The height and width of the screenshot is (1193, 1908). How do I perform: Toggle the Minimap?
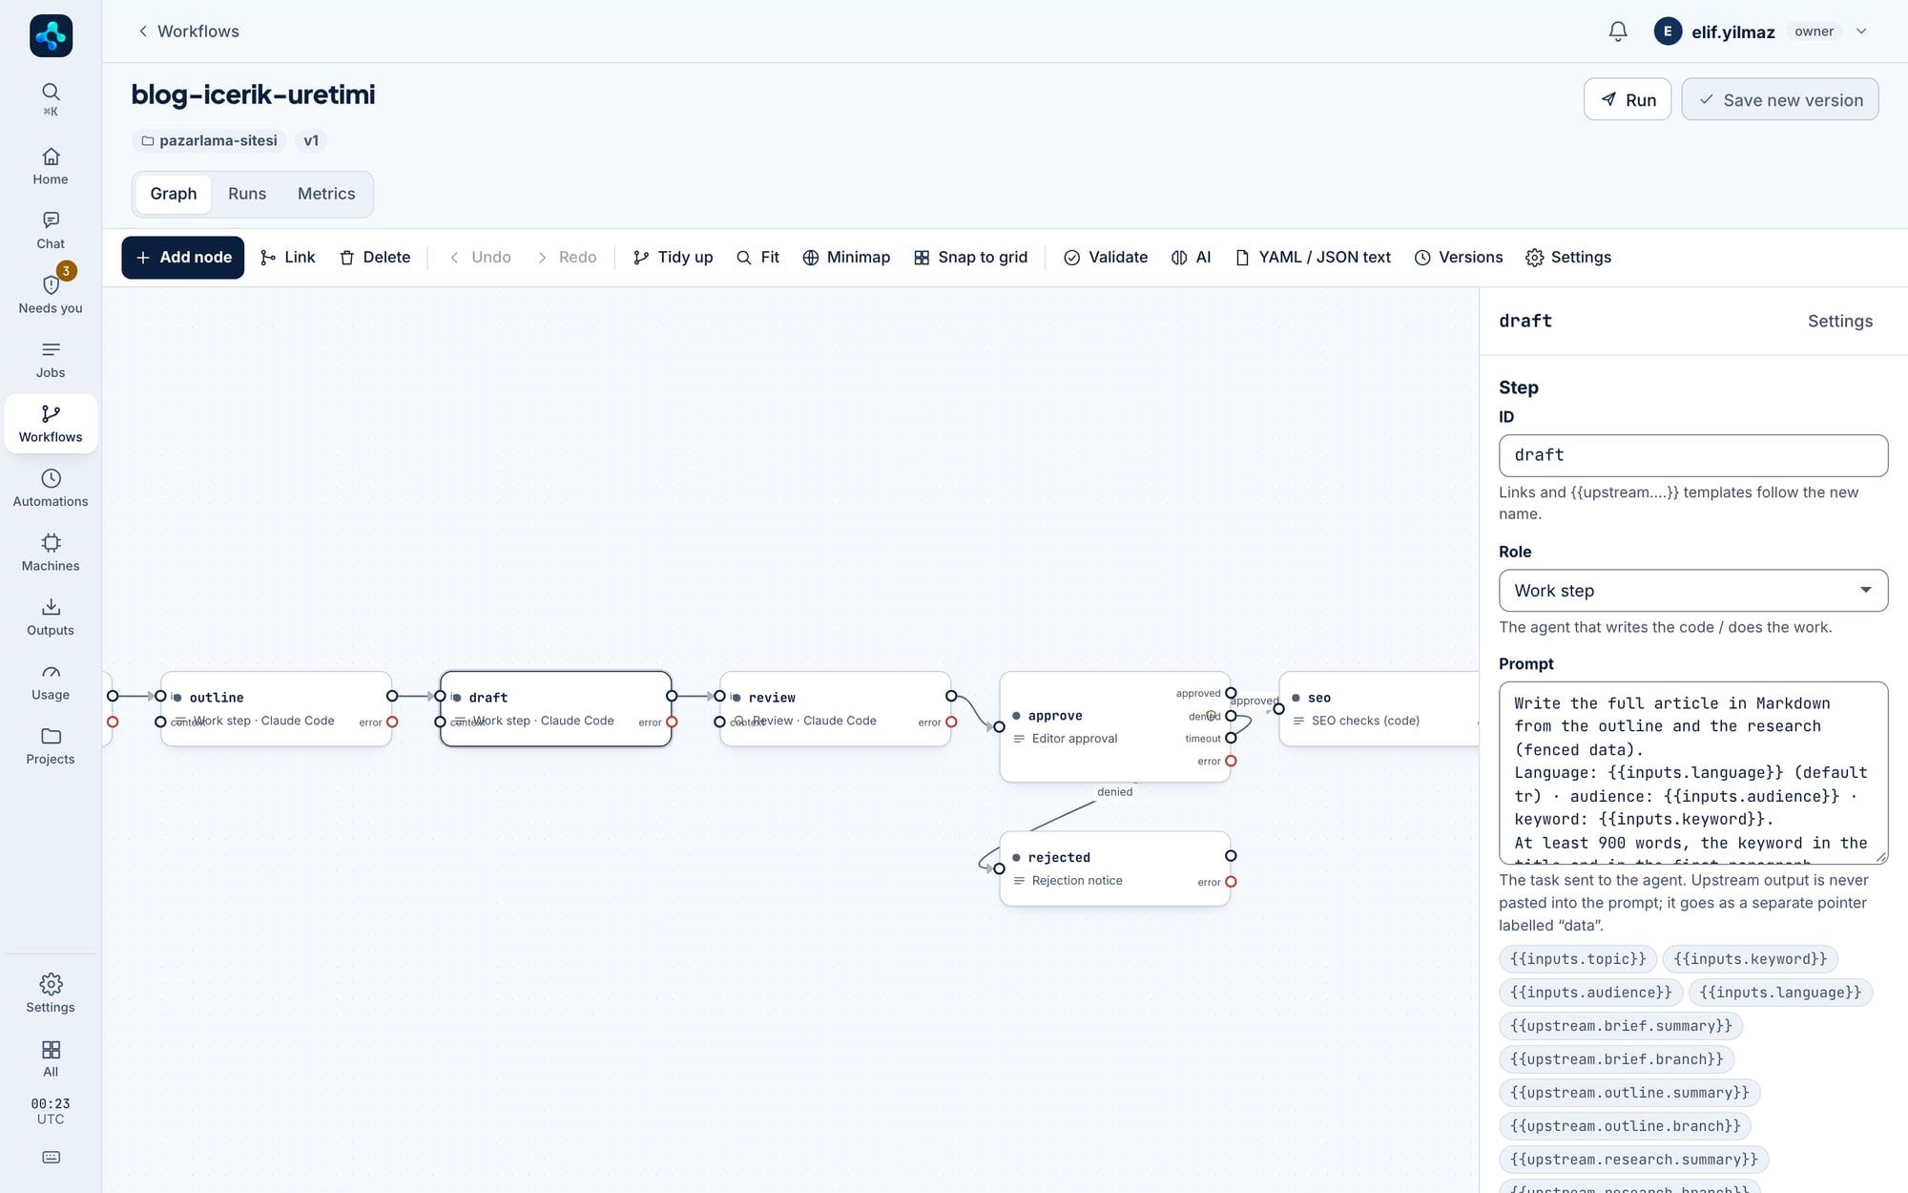846,258
